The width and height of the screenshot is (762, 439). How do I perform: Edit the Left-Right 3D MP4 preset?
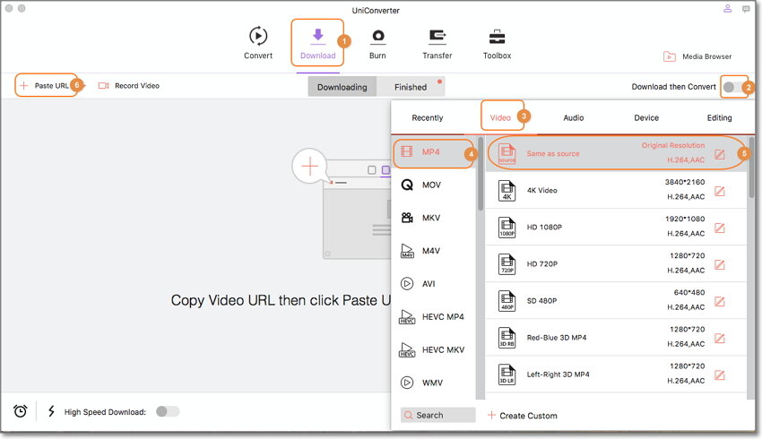pyautogui.click(x=720, y=376)
